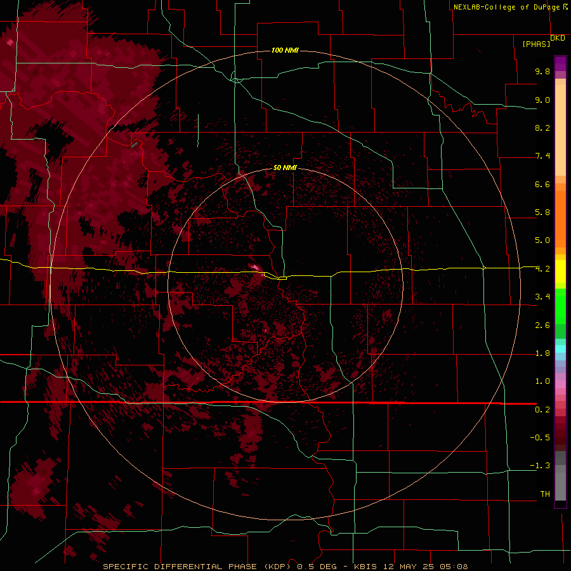Image resolution: width=571 pixels, height=571 pixels.
Task: Pick the purple swatch atop the color bar
Action: pos(560,63)
